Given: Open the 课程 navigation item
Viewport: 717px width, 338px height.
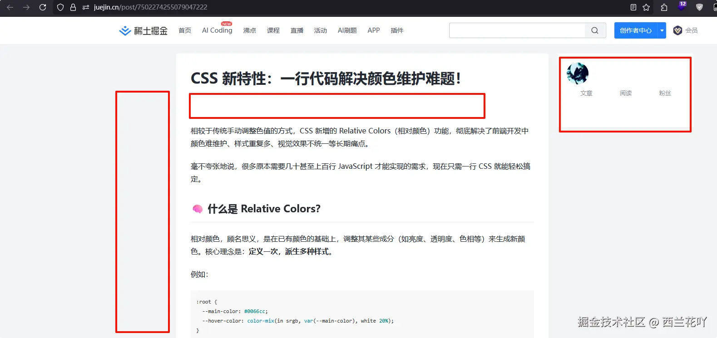Looking at the screenshot, I should pos(273,30).
